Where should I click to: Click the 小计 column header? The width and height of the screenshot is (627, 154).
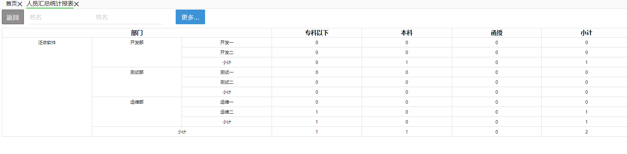pos(586,33)
